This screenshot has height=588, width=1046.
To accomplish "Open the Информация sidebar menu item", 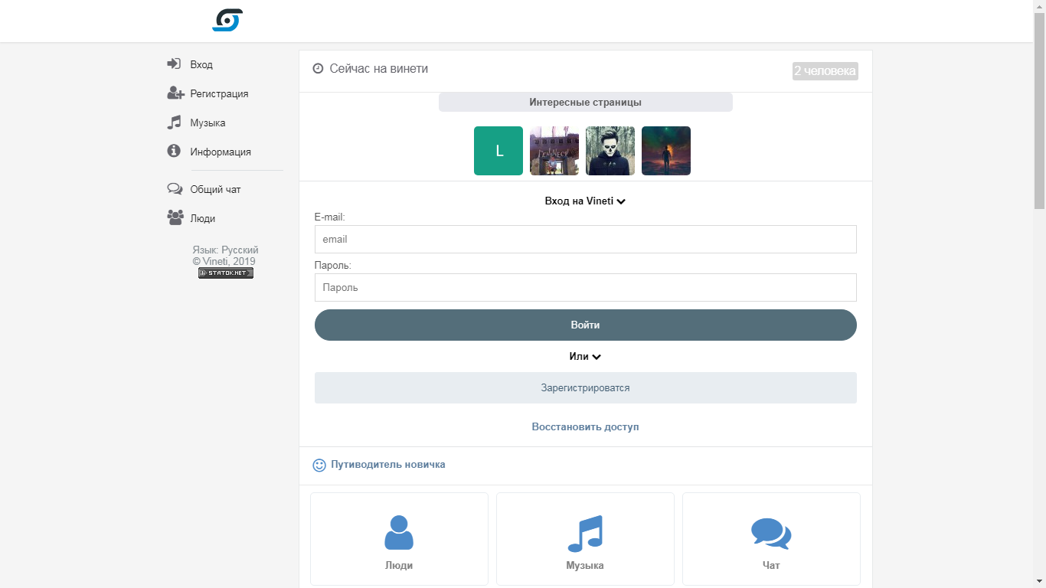I will click(221, 152).
